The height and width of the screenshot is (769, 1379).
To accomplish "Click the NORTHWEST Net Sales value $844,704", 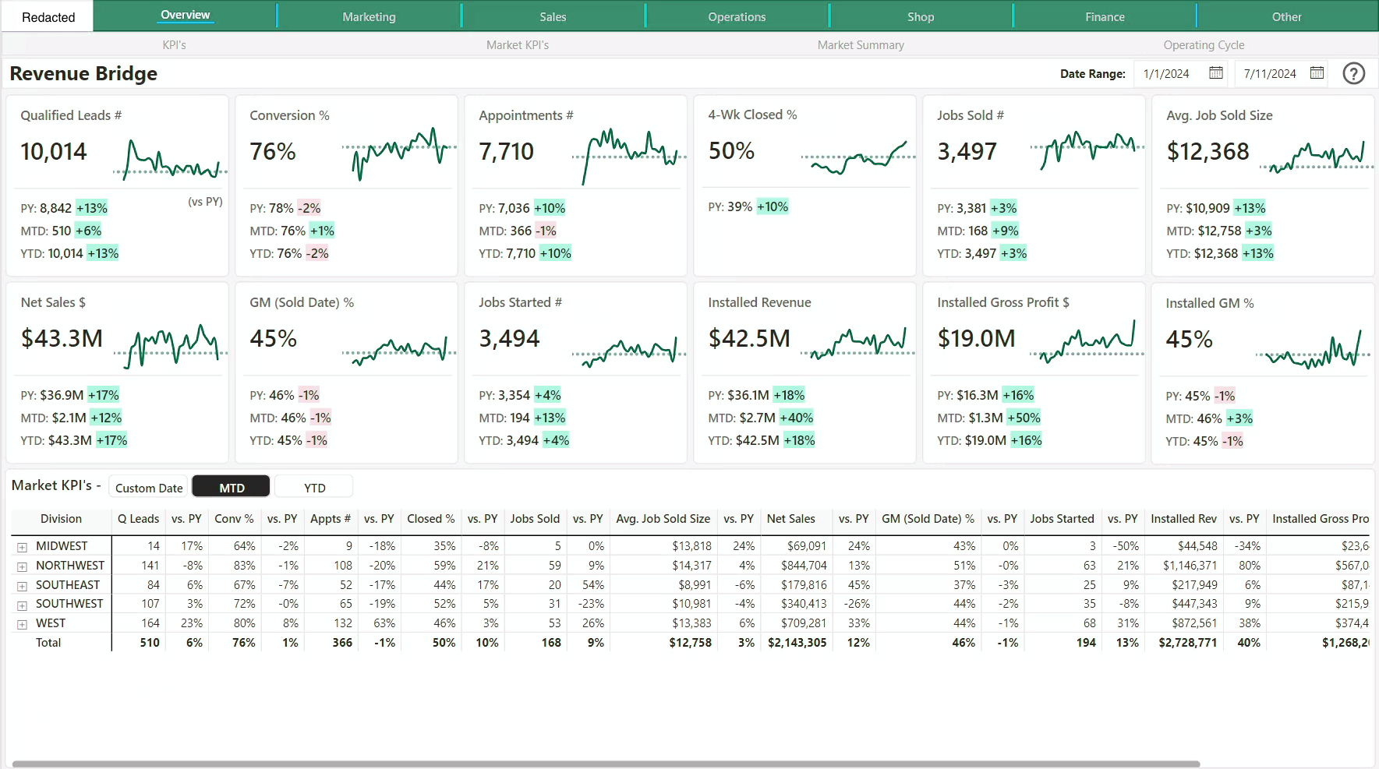I will (804, 566).
